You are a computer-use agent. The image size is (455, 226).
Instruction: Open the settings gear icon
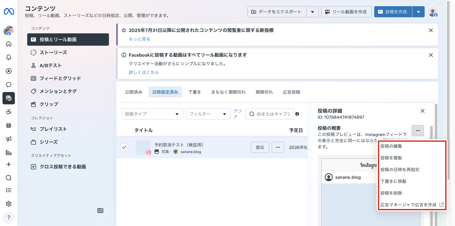tap(9, 204)
